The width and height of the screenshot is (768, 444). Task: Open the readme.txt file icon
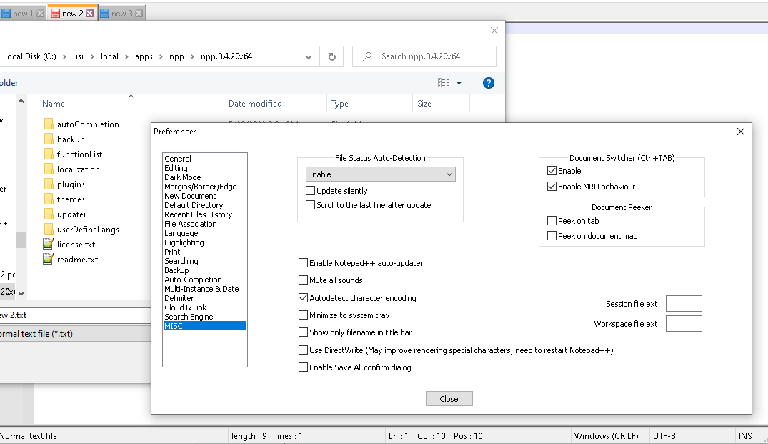pos(49,259)
